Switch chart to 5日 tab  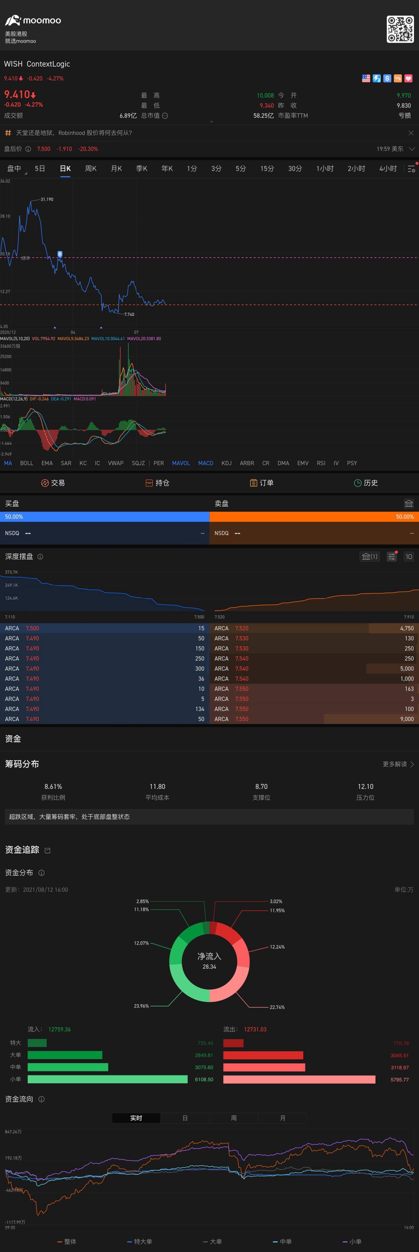[x=40, y=169]
